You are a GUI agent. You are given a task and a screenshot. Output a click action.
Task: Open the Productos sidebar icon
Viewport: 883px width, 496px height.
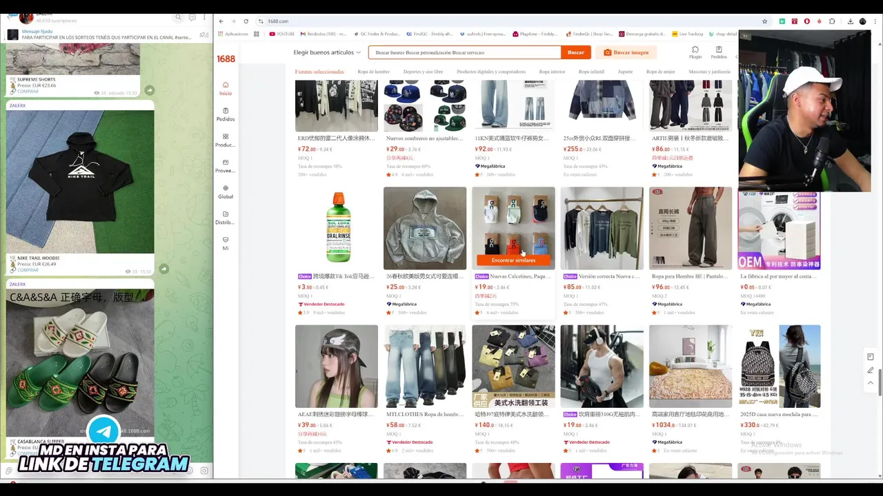pos(226,140)
